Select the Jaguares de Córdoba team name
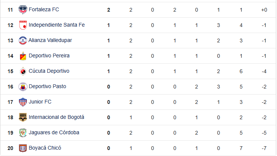Viewport: 277px width, 156px height. point(54,132)
